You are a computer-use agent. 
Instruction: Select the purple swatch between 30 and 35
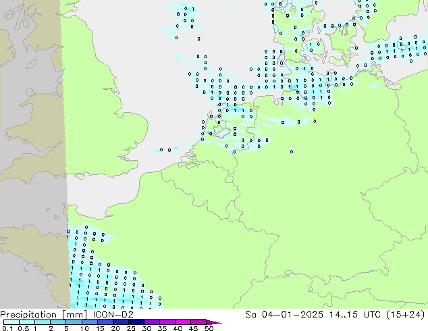coord(152,322)
